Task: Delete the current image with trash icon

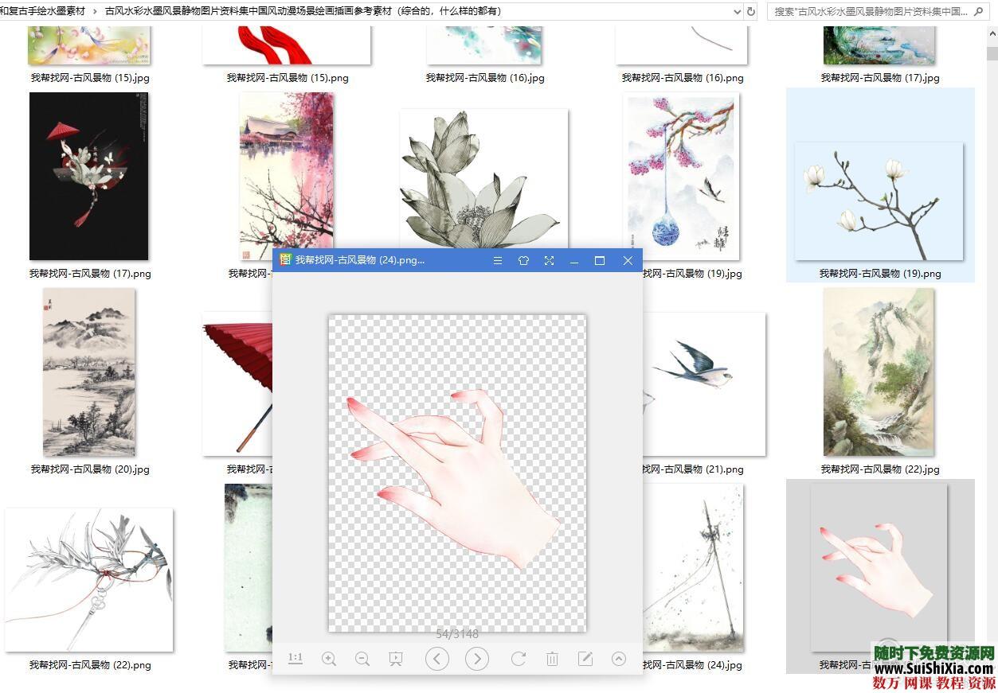Action: (552, 659)
